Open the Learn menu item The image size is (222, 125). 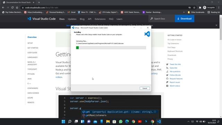(119, 19)
